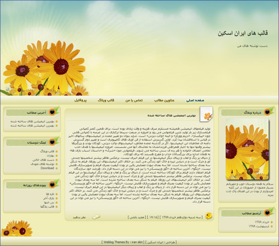Viewport: 279px width, 246px height.
Task: Click the بهاران link in friends list
Action: pos(50,156)
